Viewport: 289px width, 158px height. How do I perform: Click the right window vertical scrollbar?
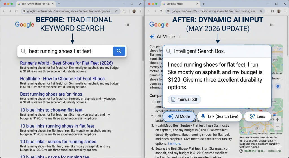tap(288, 36)
